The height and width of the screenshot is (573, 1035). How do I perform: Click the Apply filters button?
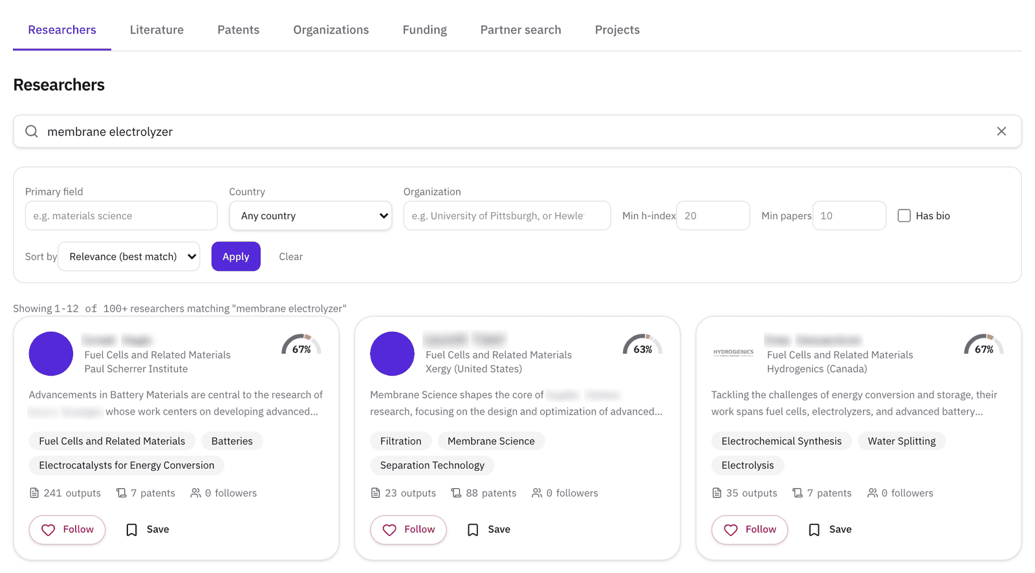tap(236, 256)
